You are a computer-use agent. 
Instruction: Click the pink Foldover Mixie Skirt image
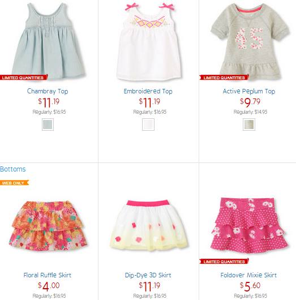[250, 225]
